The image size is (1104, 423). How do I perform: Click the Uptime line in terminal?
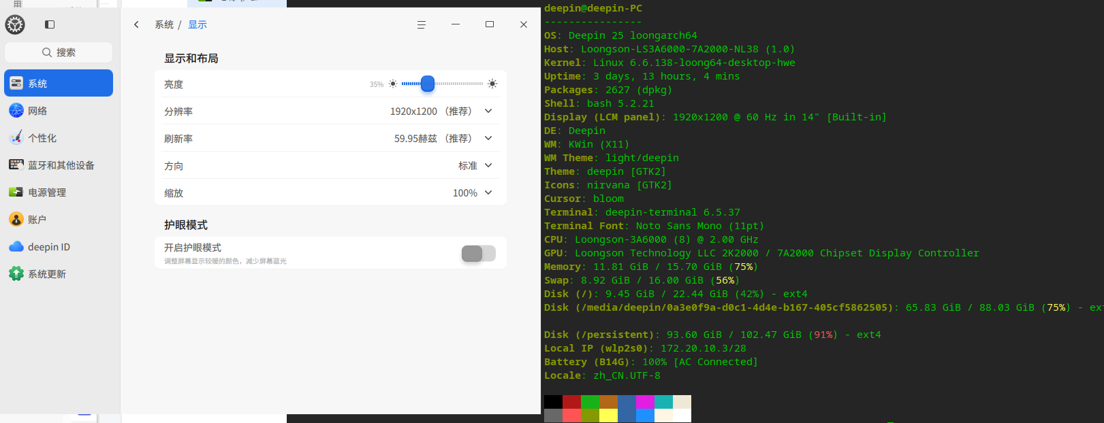642,76
